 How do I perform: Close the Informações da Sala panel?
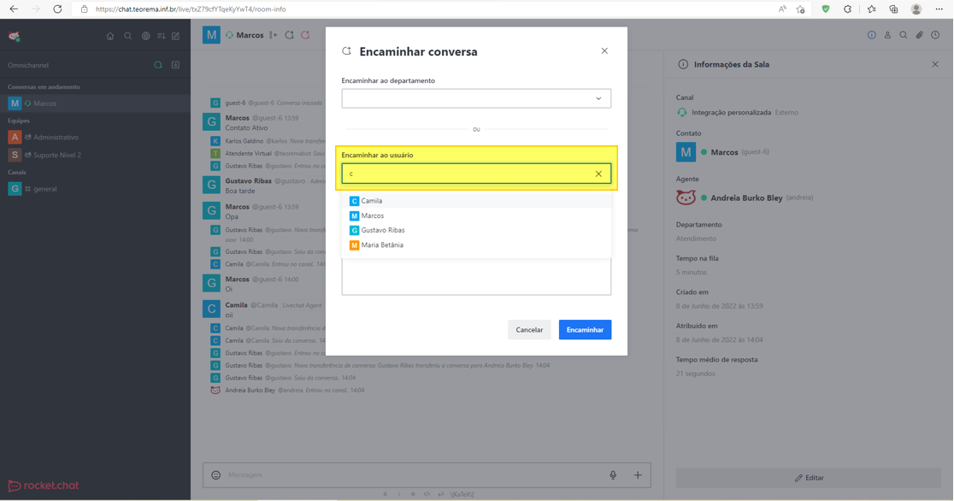[935, 64]
